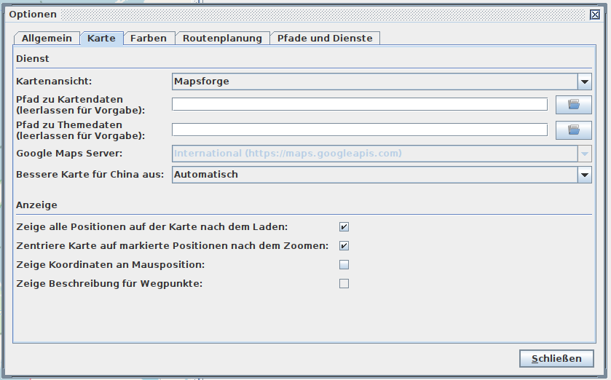Screen dimensions: 611x380
Task: Select the Karte tab
Action: [x=101, y=39]
